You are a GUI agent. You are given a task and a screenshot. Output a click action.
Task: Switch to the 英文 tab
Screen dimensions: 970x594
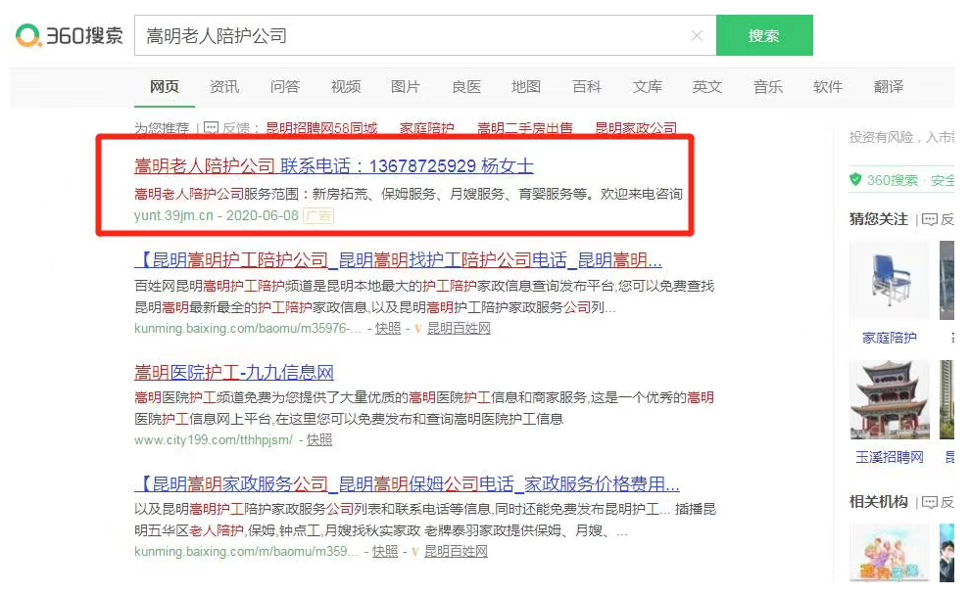pyautogui.click(x=707, y=86)
